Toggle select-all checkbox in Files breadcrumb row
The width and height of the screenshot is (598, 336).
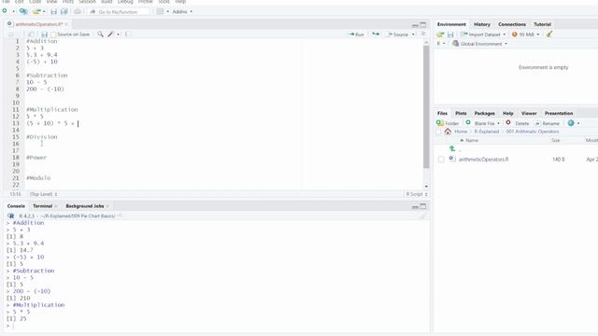438,132
